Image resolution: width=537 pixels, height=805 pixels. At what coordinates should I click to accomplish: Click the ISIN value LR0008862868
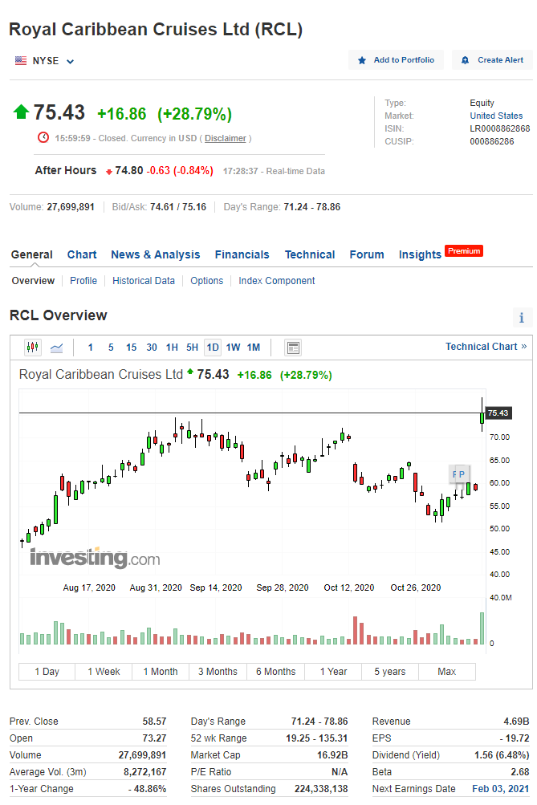pos(500,129)
